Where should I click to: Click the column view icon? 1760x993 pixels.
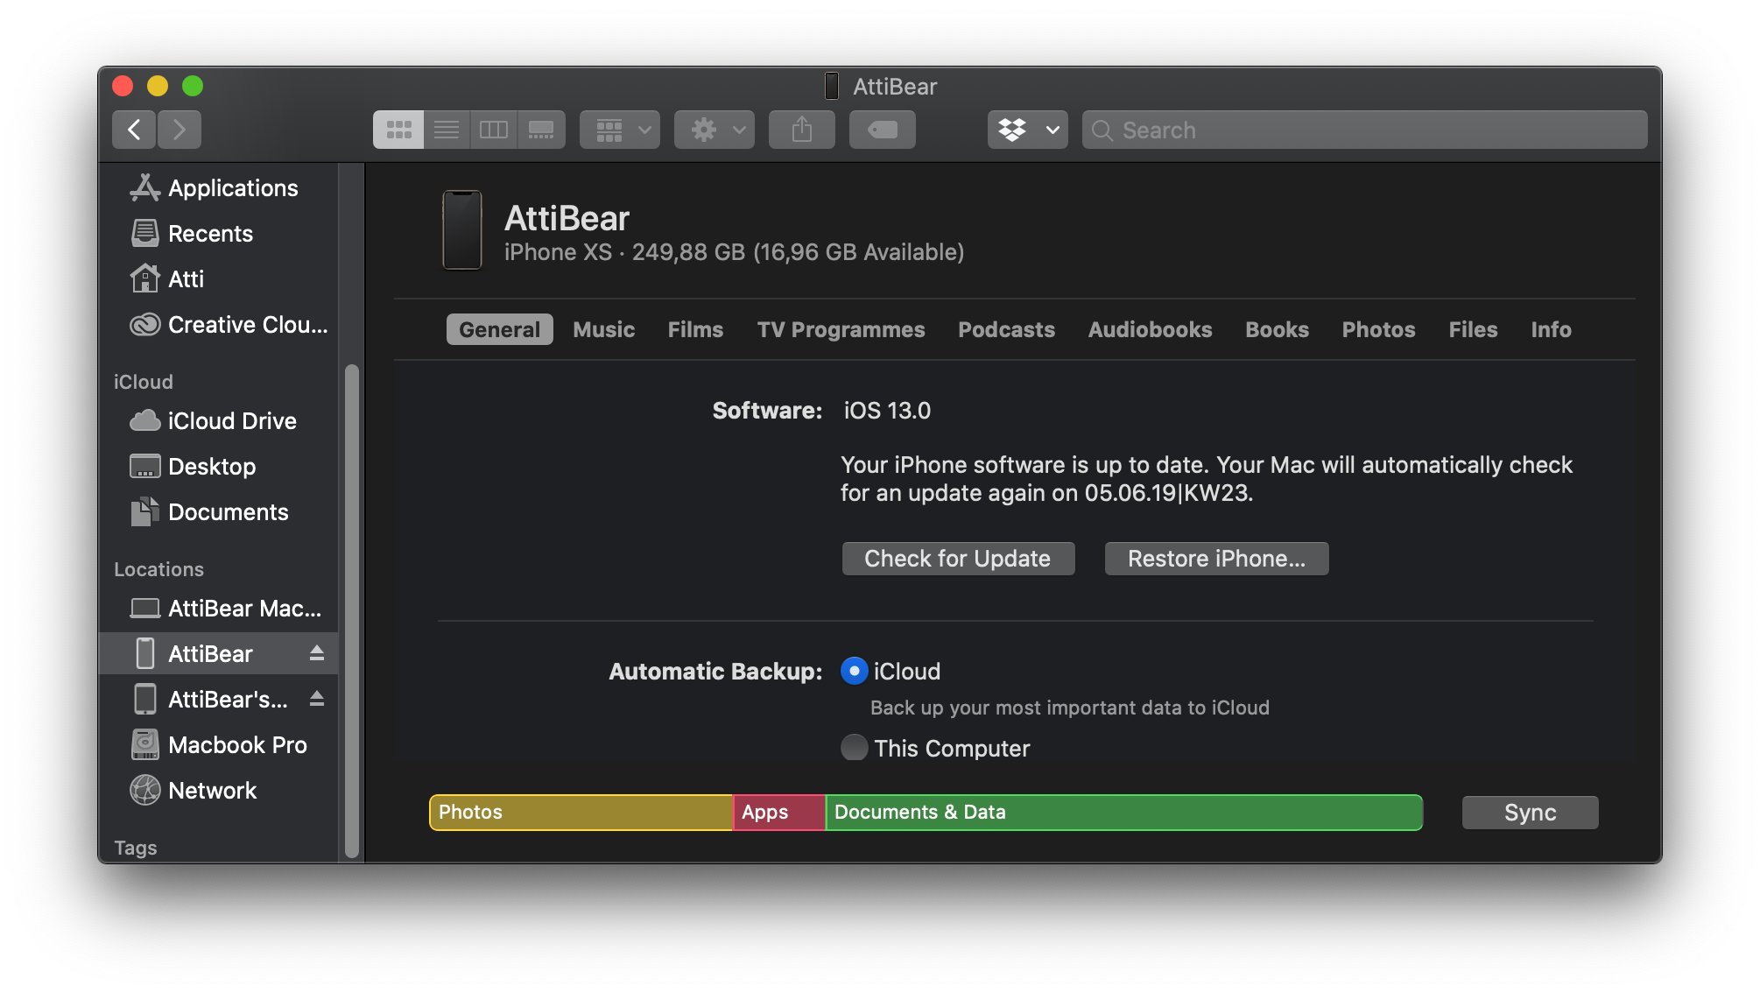(493, 130)
